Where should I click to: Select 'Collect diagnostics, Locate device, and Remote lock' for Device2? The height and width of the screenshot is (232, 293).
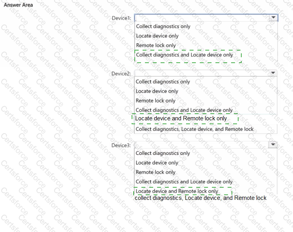click(x=195, y=129)
